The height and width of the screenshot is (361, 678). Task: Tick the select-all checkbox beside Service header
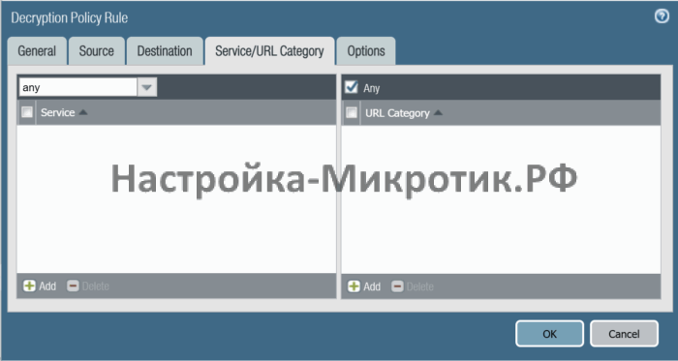(27, 112)
